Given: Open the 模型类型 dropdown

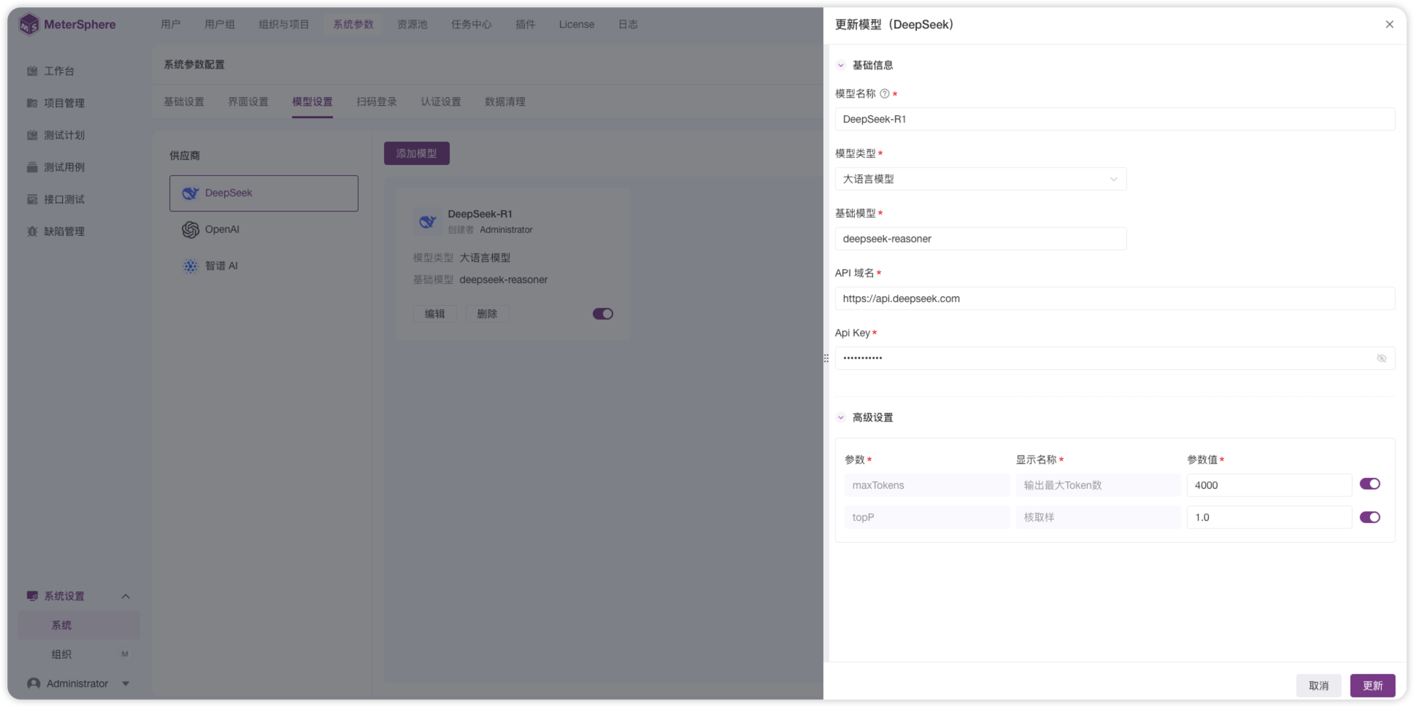Looking at the screenshot, I should [x=980, y=179].
